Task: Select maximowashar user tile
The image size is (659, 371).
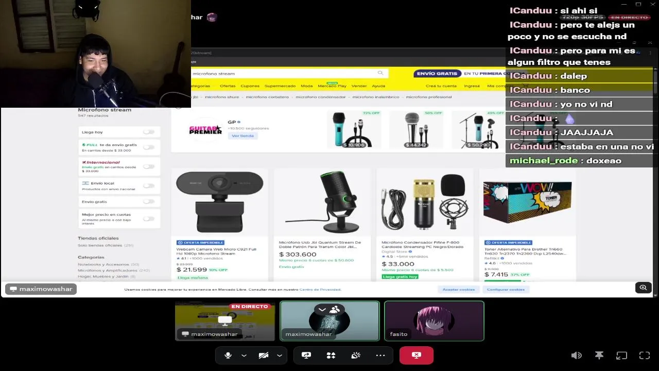Action: tap(329, 321)
